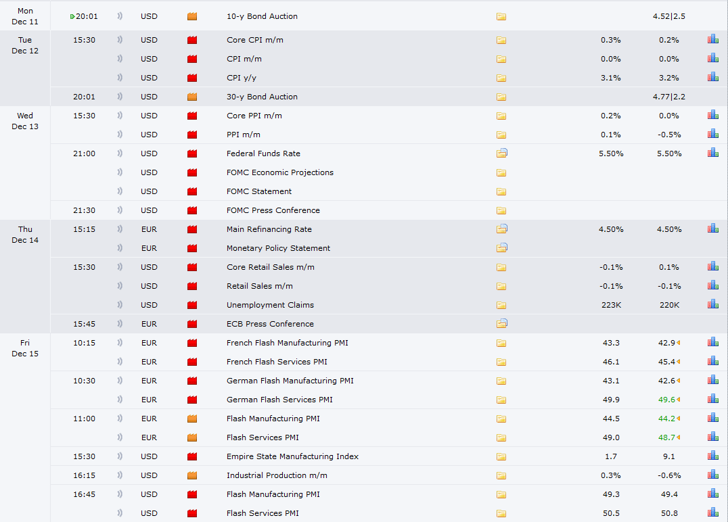The width and height of the screenshot is (728, 522).
Task: Toggle the alert speaker for 10-y Bond Auction
Action: [120, 16]
